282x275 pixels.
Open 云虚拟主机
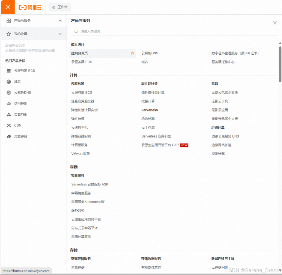[x=80, y=128]
